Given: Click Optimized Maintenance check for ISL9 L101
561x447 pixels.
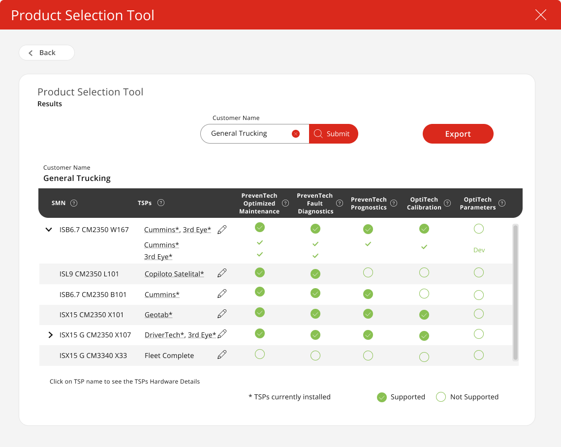Looking at the screenshot, I should click(260, 272).
